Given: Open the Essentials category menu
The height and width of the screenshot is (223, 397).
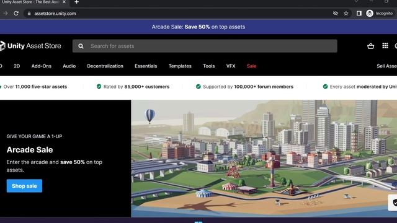Looking at the screenshot, I should coord(146,66).
